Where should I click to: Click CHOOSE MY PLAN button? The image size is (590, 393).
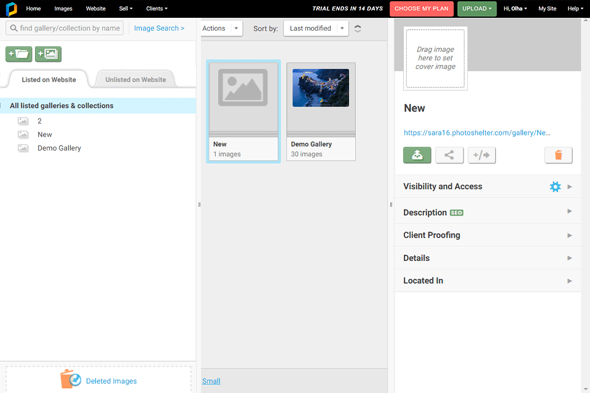(x=422, y=9)
